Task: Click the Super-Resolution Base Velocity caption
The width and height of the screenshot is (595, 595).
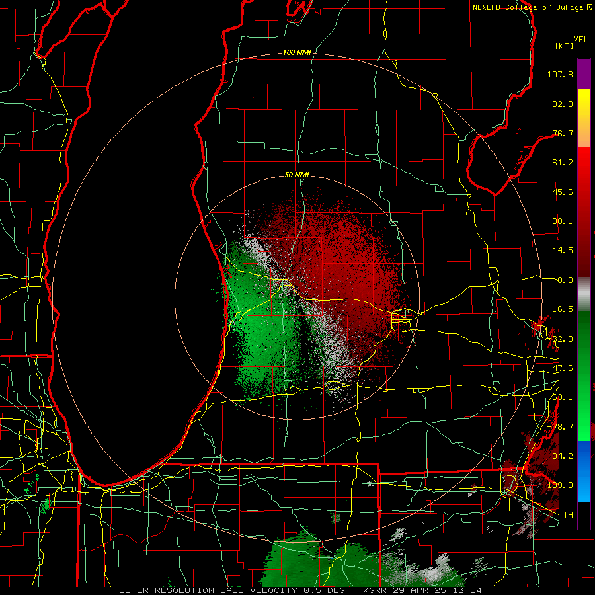Action: coord(301,590)
